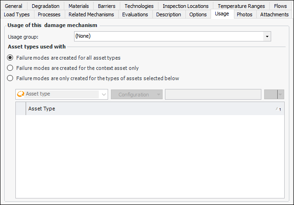Open the Usage group dropdown
294x205 pixels.
[267, 36]
